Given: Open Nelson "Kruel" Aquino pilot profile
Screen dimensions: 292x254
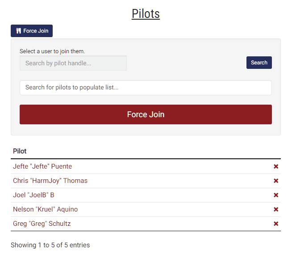Looking at the screenshot, I should pos(45,209).
